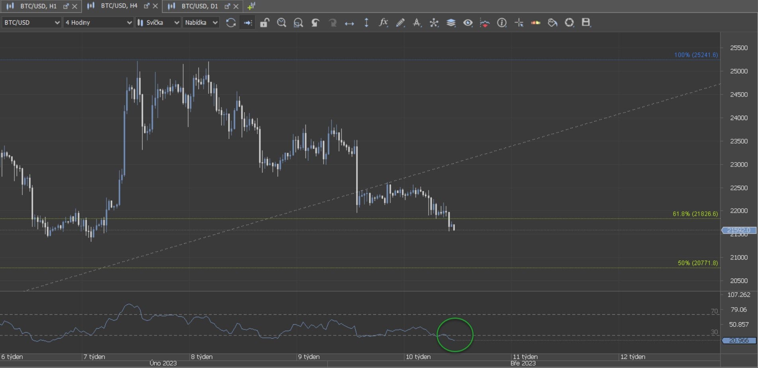758x368 pixels.
Task: Click the paint bucket theme icon
Action: tap(552, 23)
